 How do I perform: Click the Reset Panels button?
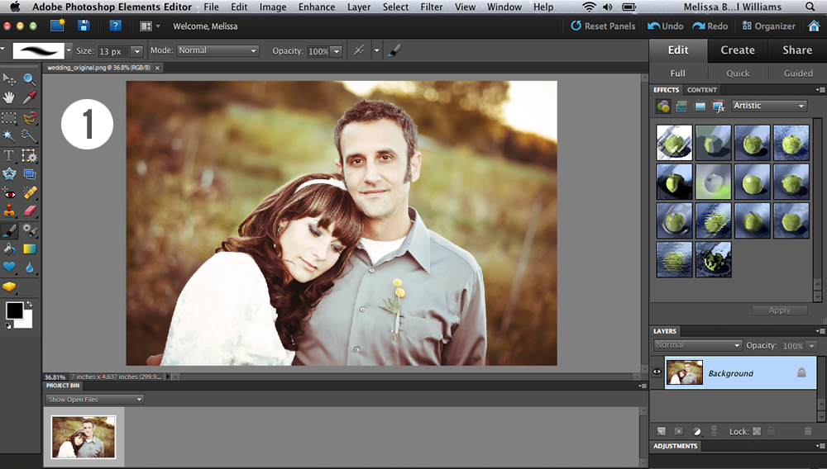603,26
